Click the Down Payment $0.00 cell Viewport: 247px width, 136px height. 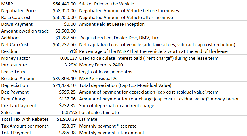pyautogui.click(x=65, y=24)
